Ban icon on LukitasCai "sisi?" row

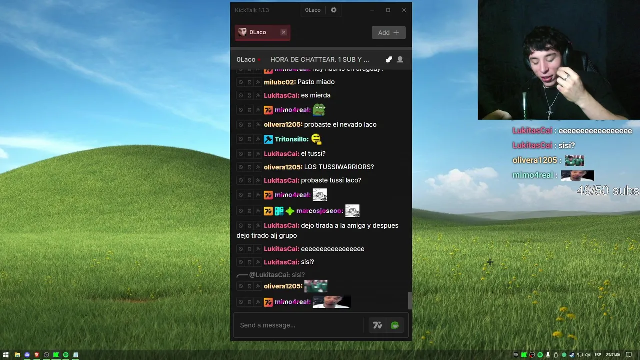240,262
